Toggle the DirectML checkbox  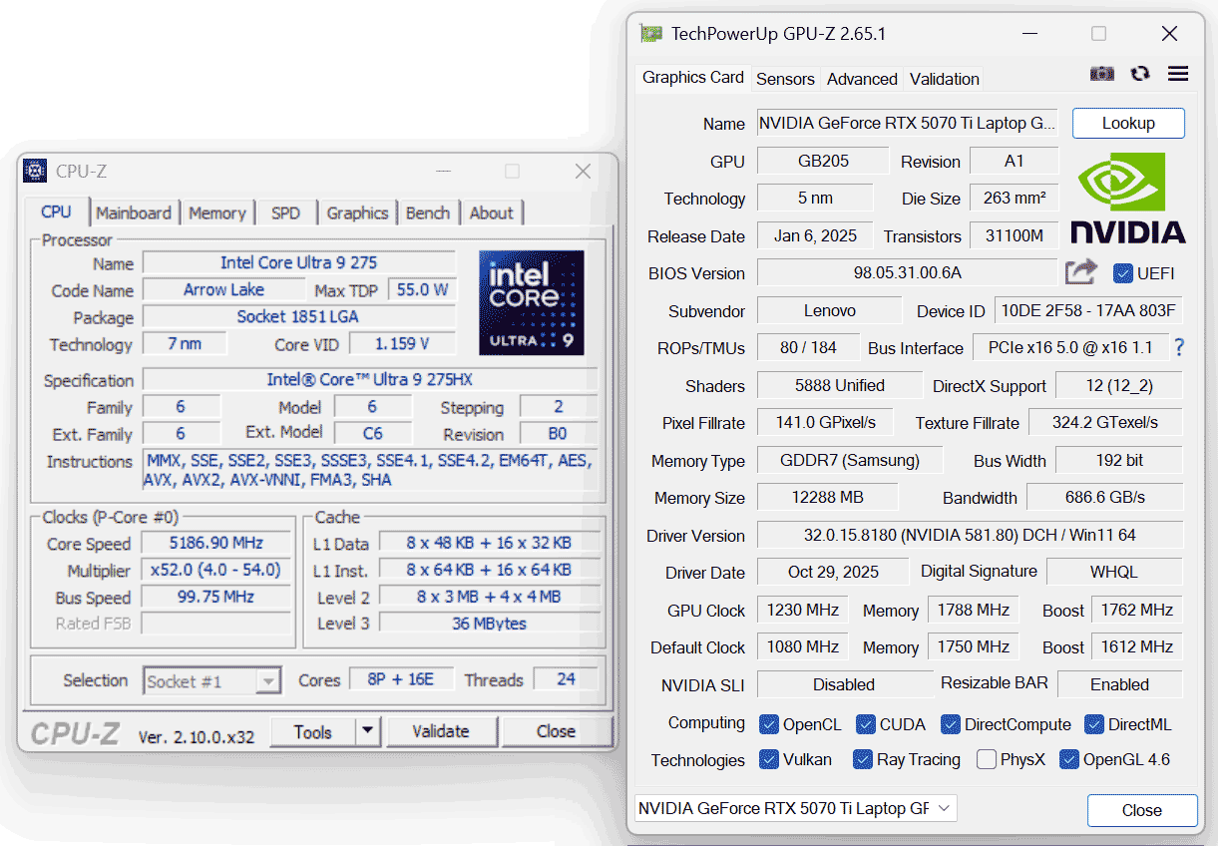1094,724
